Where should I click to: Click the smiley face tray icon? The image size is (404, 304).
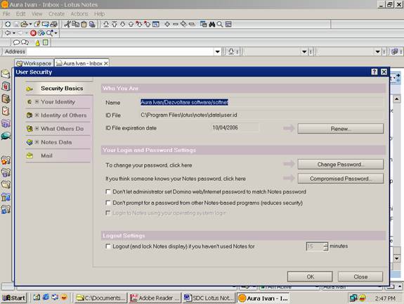tap(363, 298)
